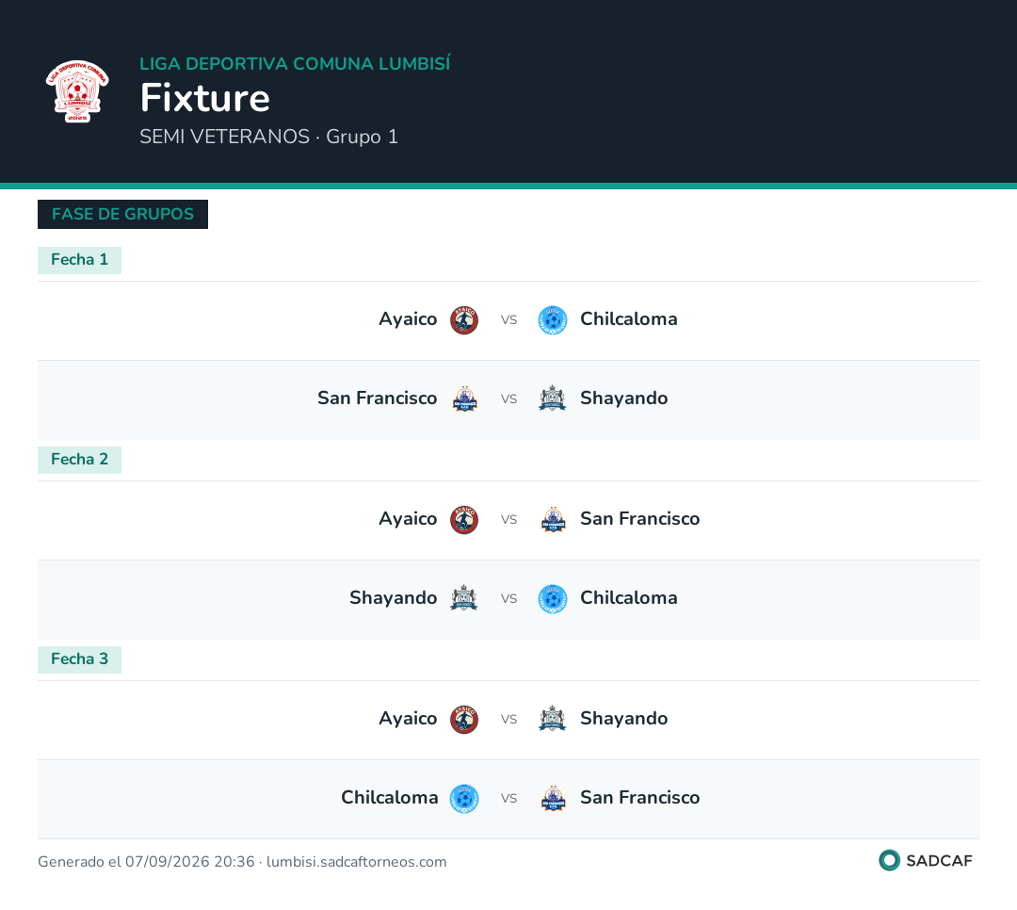Click LIGA DEPORTIVA COMUNA LUMBISÍ heading
The image size is (1017, 910).
coord(295,64)
